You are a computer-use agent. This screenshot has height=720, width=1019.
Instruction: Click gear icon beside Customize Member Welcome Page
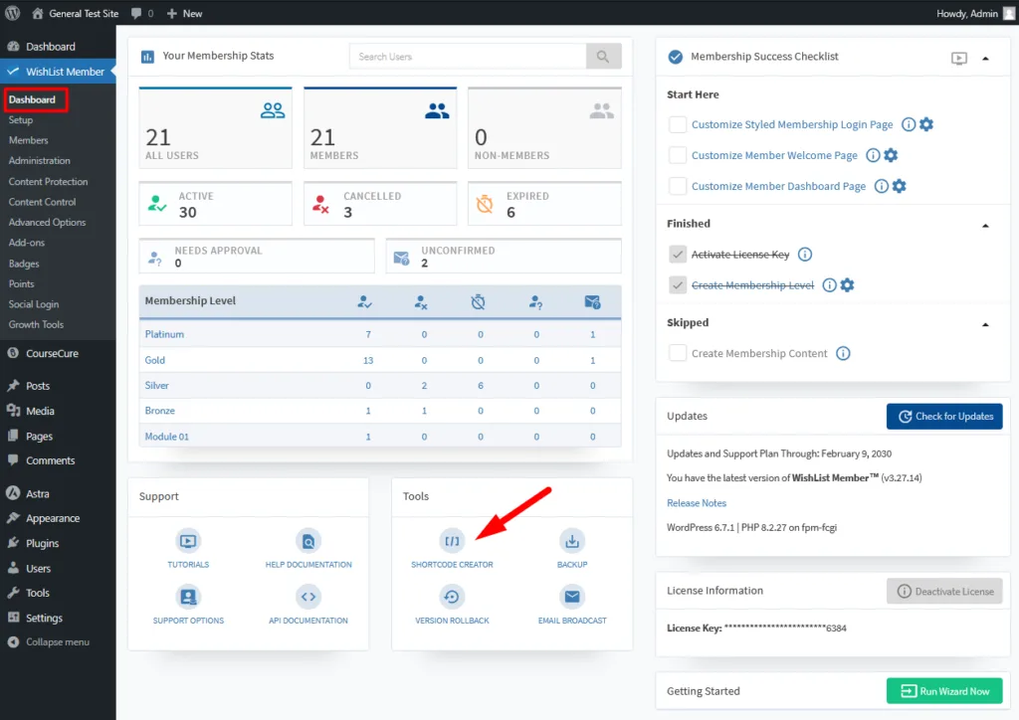(x=891, y=155)
